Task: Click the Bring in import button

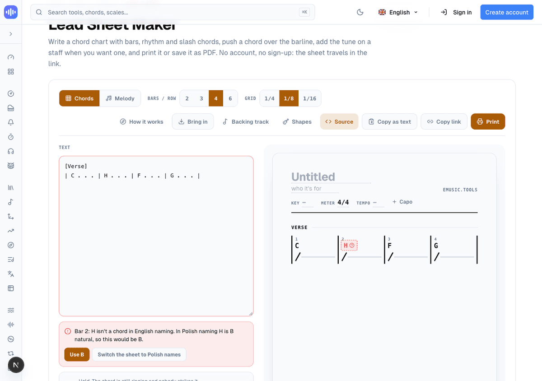Action: pos(193,121)
